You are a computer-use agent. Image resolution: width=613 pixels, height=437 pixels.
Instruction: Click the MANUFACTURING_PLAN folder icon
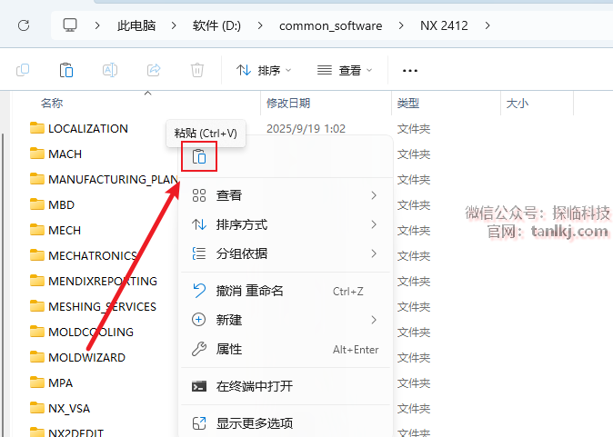[37, 179]
